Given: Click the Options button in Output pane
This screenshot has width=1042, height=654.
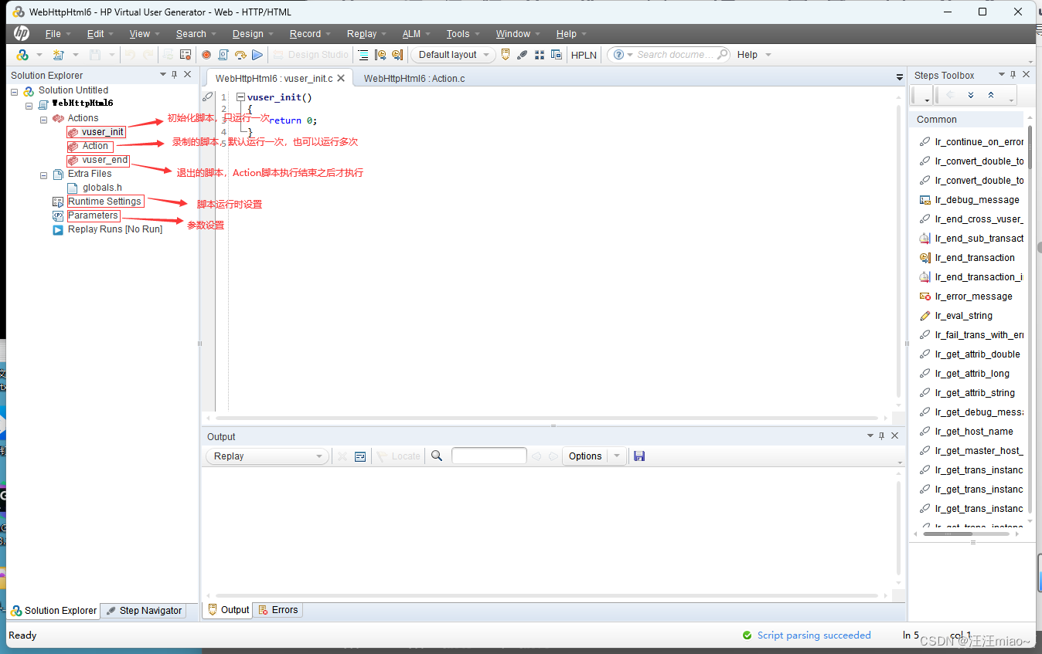Looking at the screenshot, I should (585, 456).
